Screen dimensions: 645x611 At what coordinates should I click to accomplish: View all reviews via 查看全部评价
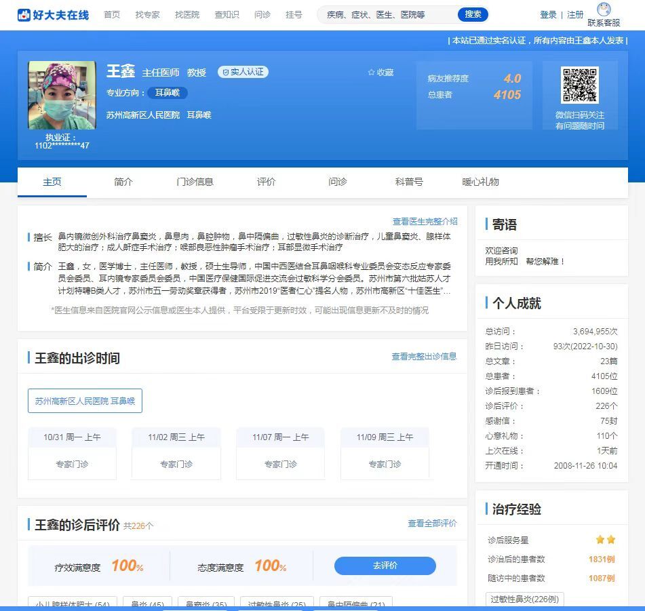point(432,524)
